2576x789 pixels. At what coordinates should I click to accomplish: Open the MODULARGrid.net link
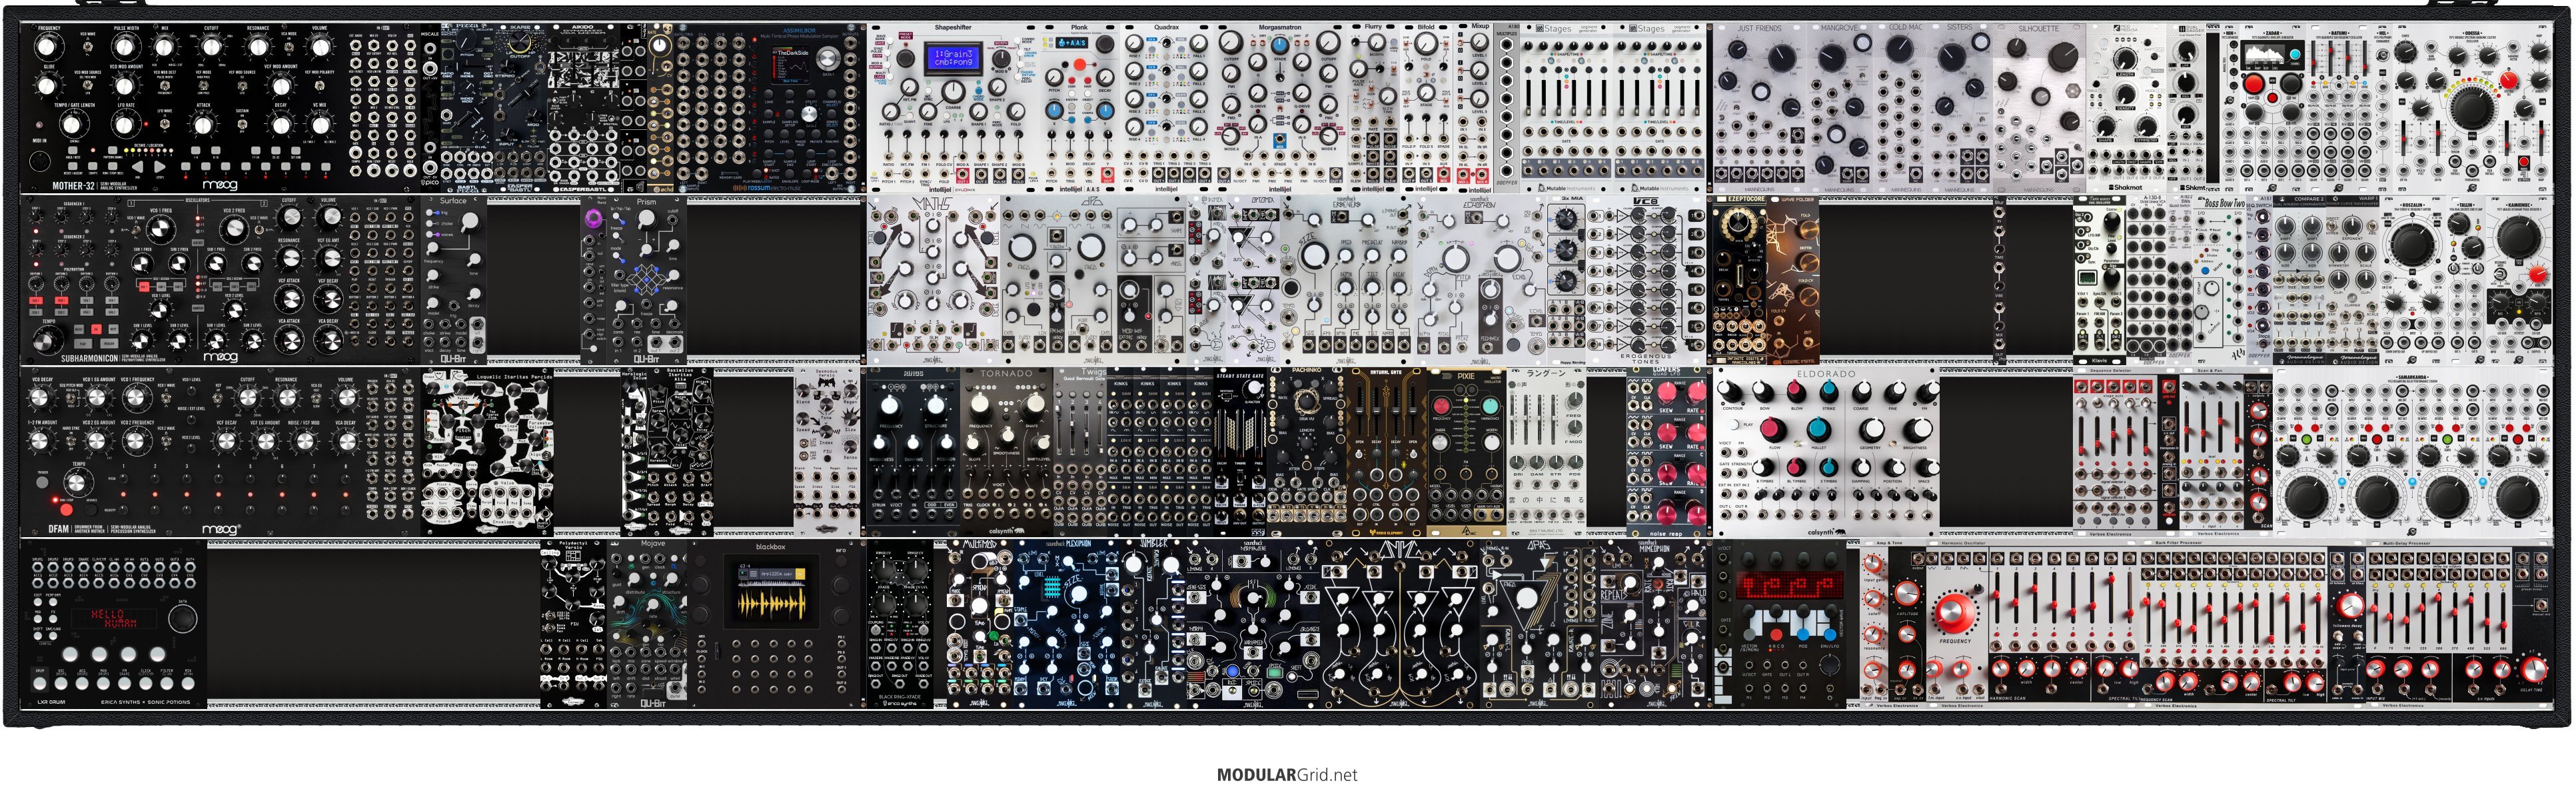pos(1287,774)
